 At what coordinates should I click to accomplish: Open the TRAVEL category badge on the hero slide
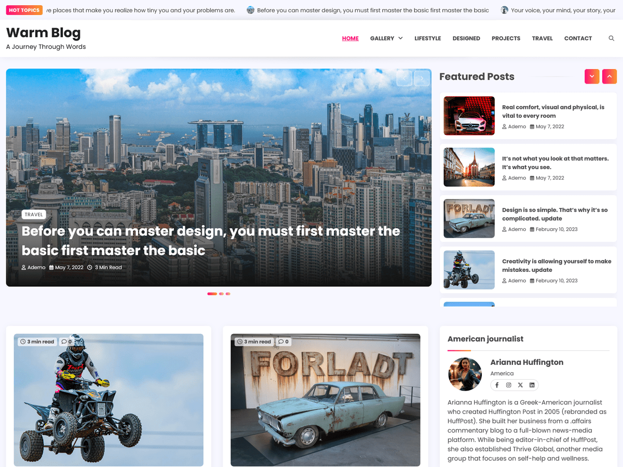(x=33, y=214)
